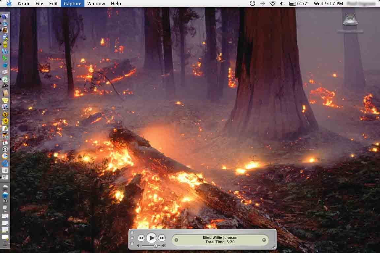Screen dimensions: 380x253
Task: Click the system volume icon in menu bar
Action: (x=282, y=4)
